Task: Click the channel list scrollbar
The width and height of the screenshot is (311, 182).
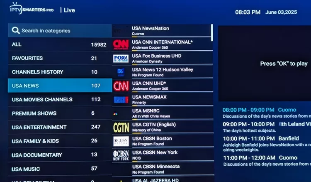Action: point(212,32)
